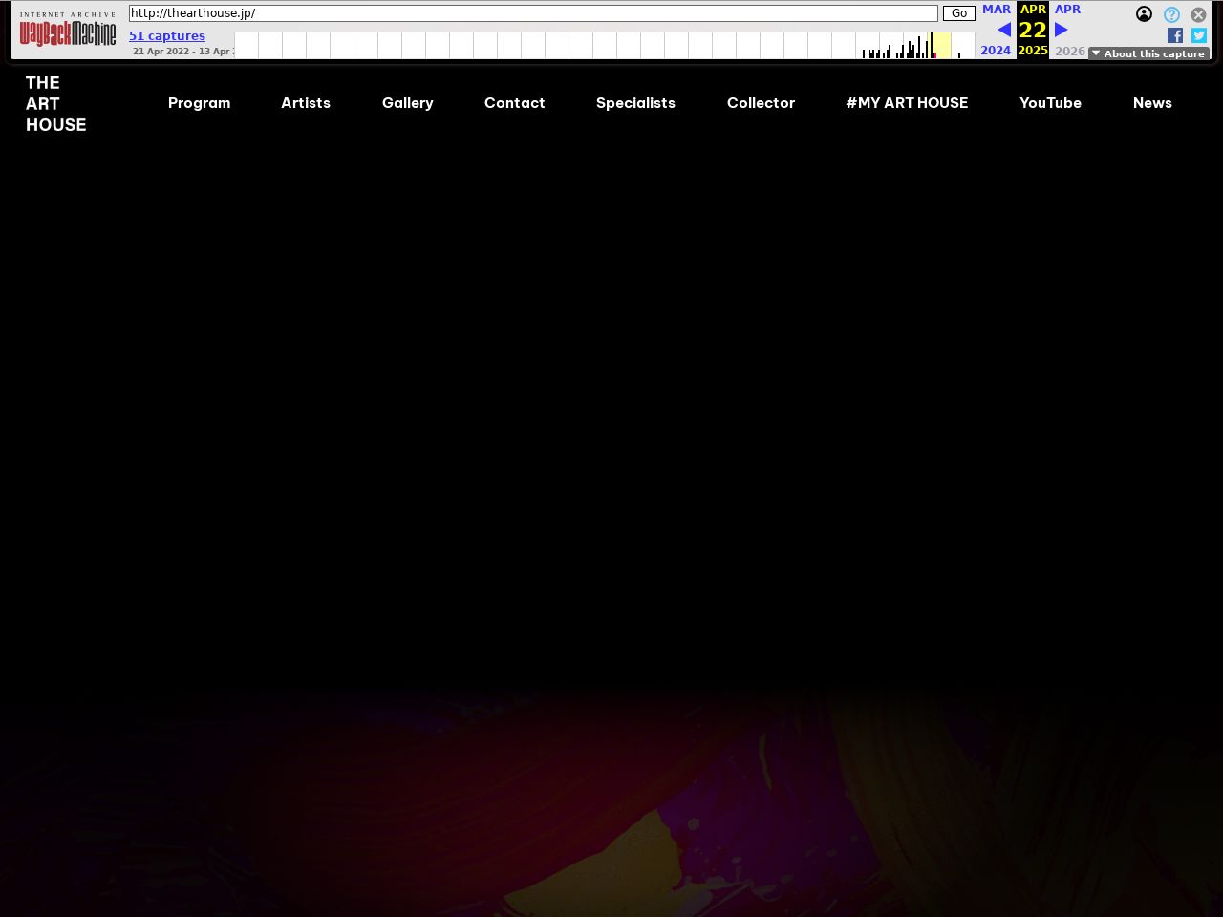This screenshot has width=1223, height=917.
Task: Open the user account icon
Action: [x=1144, y=13]
